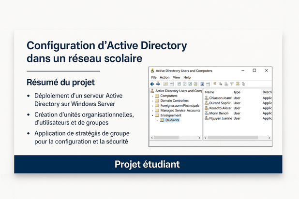Open the Action menu
This screenshot has height=199, width=299.
(164, 77)
